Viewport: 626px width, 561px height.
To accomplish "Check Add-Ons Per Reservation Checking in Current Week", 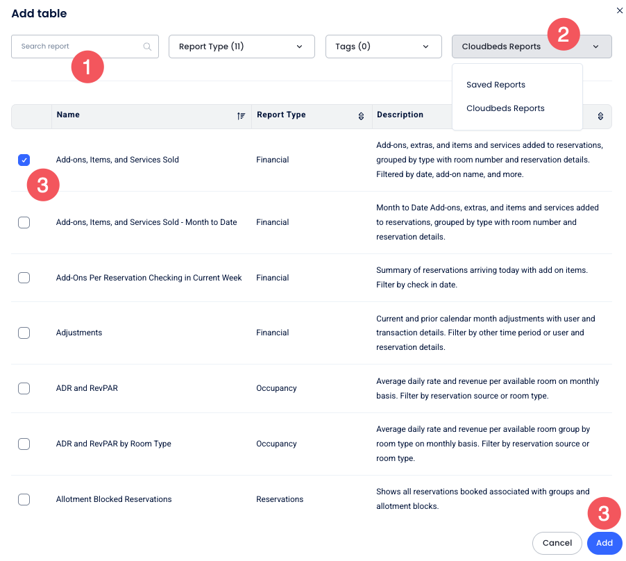I will [x=24, y=278].
